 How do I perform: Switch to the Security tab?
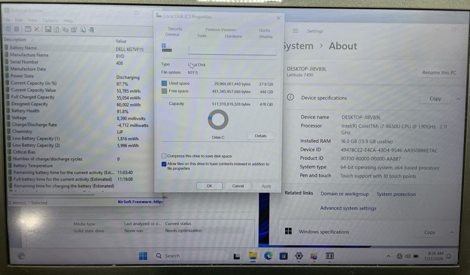pyautogui.click(x=175, y=29)
